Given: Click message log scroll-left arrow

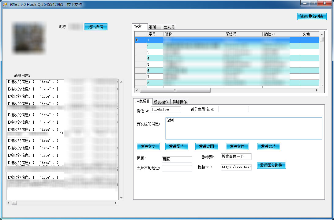Looking at the screenshot, I should tap(9, 203).
